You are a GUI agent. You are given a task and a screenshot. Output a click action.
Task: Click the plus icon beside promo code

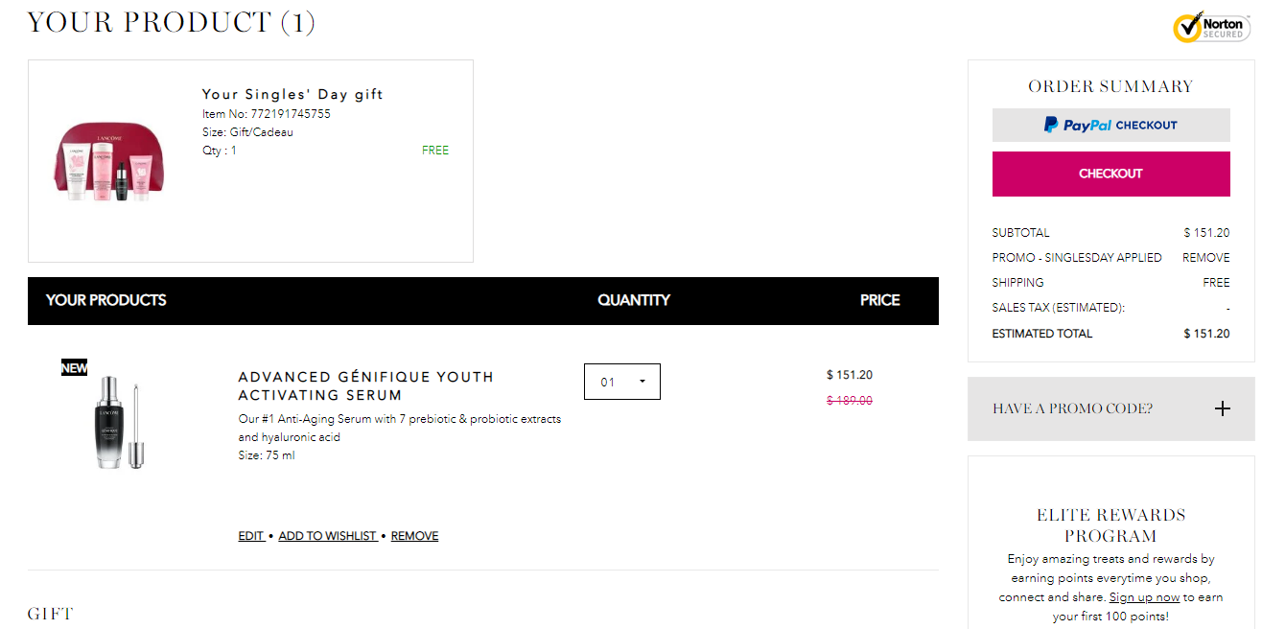[1222, 408]
